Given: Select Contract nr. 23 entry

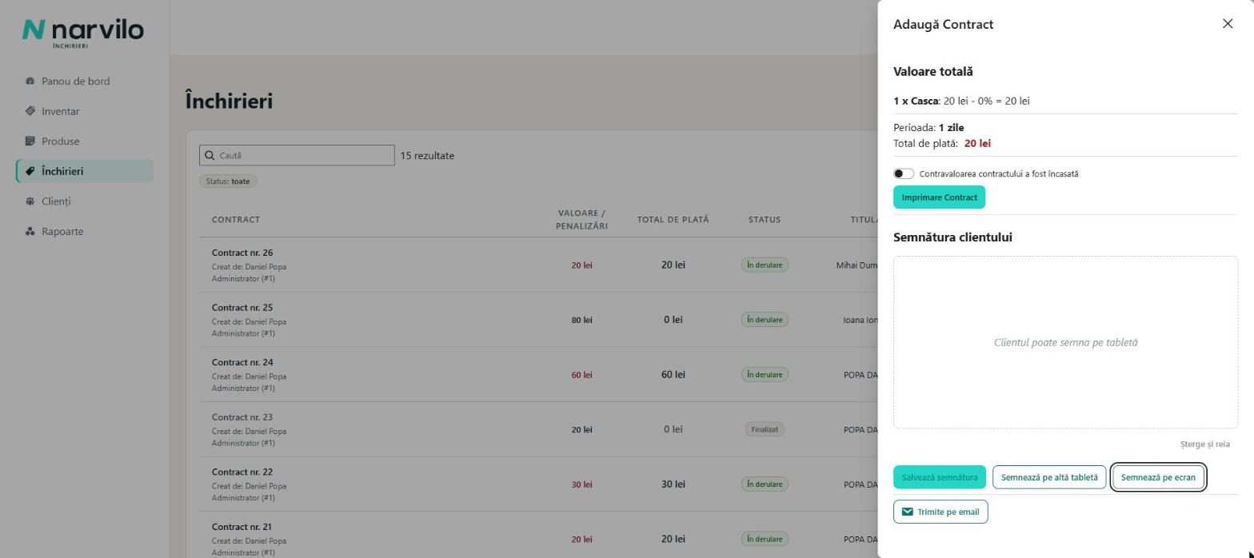Looking at the screenshot, I should coord(538,429).
